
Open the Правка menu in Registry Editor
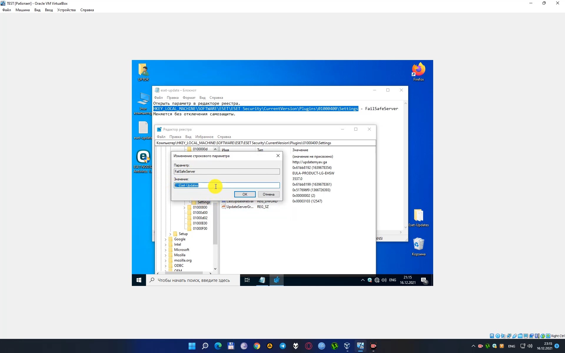click(175, 137)
